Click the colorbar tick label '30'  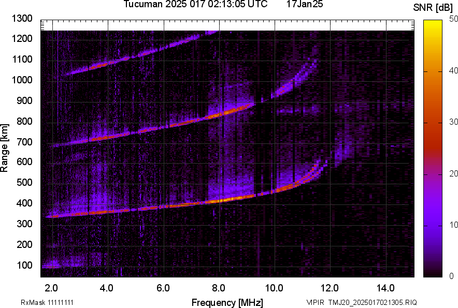pos(453,122)
